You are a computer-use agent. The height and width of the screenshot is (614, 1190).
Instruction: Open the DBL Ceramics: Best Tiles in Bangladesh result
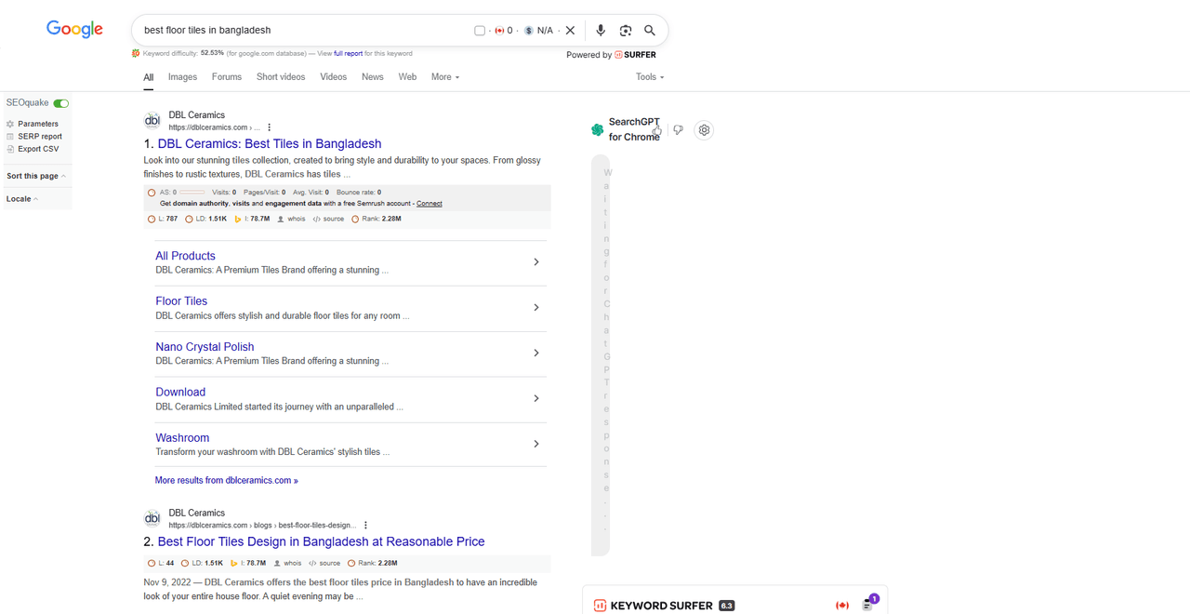(x=270, y=144)
